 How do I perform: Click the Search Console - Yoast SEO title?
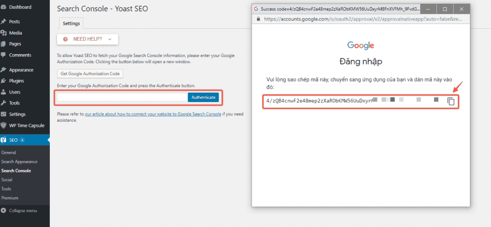click(103, 9)
